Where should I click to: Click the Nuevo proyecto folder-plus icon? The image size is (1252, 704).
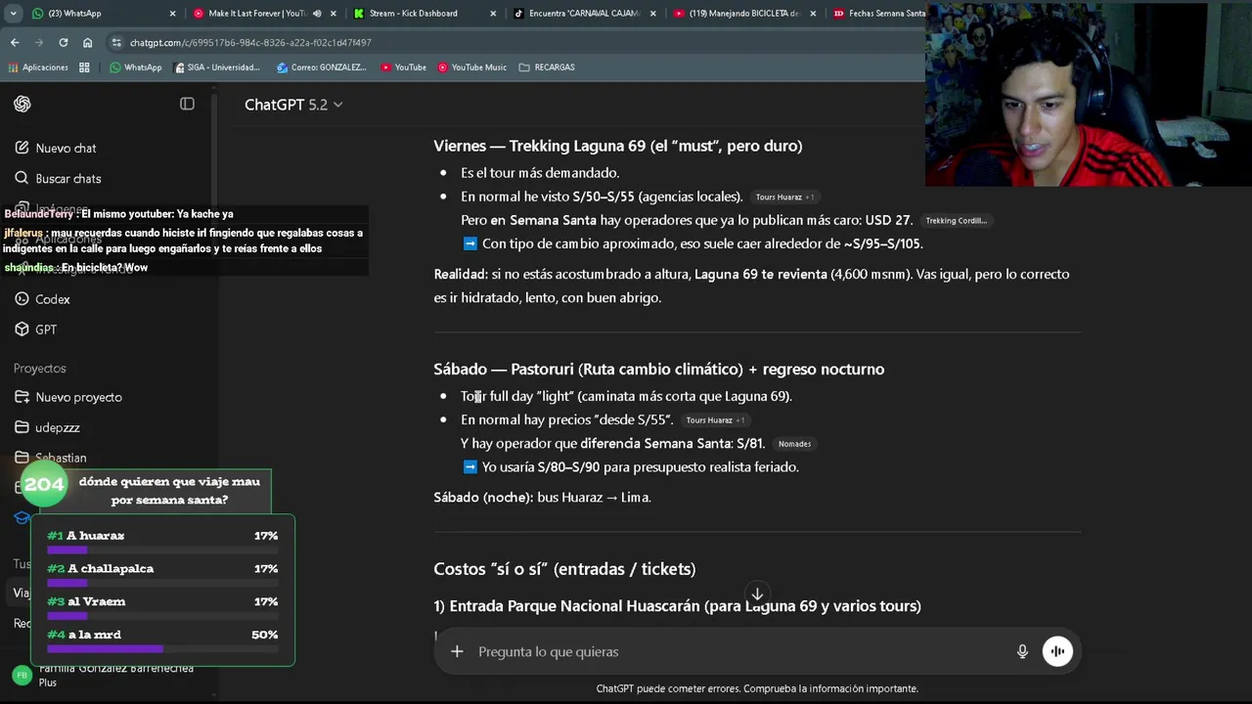pos(22,398)
